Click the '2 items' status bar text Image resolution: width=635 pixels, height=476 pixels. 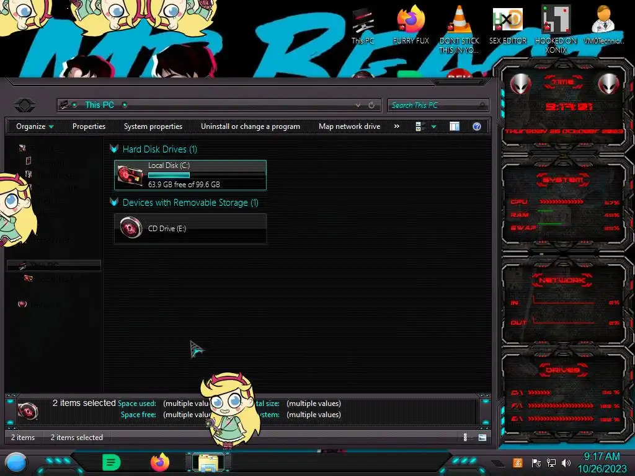[23, 438]
